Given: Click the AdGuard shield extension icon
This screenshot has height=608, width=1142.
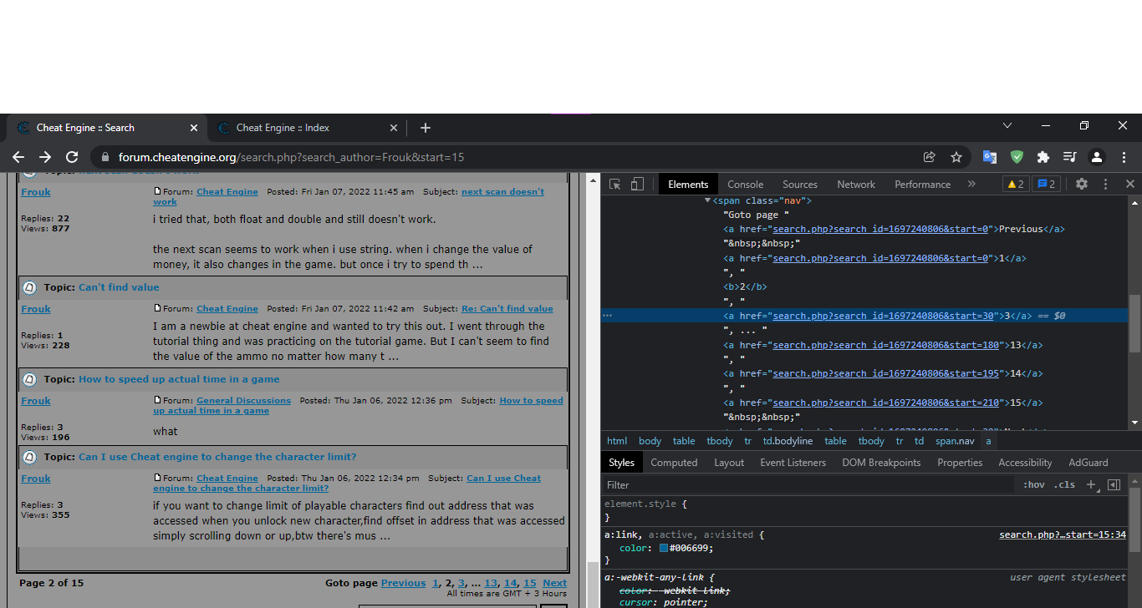Looking at the screenshot, I should (1017, 157).
